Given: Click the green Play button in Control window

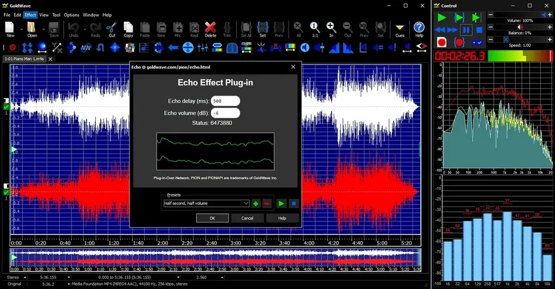Looking at the screenshot, I should point(441,17).
